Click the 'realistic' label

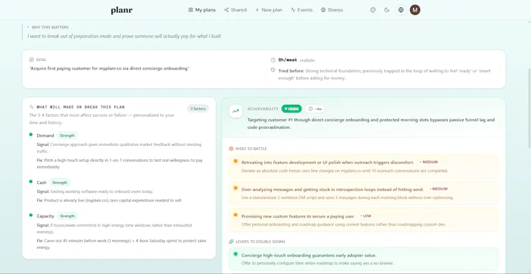click(x=307, y=60)
